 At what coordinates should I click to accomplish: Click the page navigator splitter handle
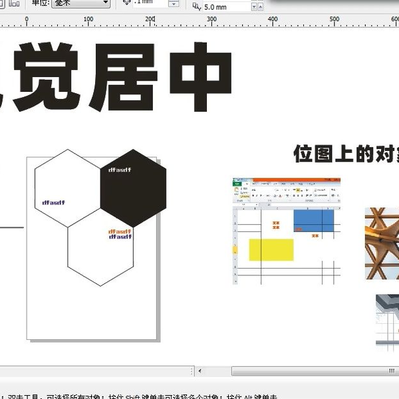(192, 371)
